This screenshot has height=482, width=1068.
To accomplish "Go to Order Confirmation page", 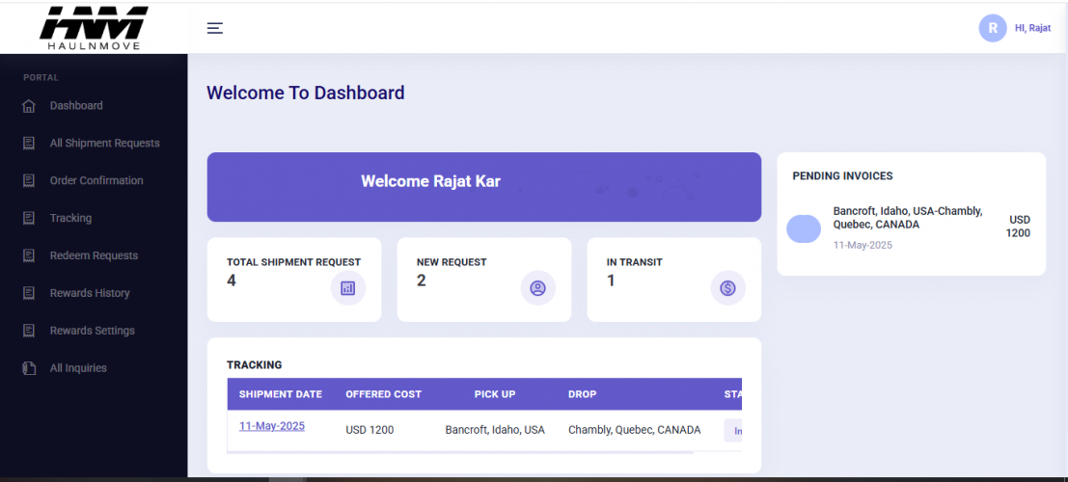I will pos(96,181).
